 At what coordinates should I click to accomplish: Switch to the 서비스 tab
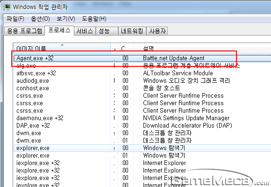(85, 31)
